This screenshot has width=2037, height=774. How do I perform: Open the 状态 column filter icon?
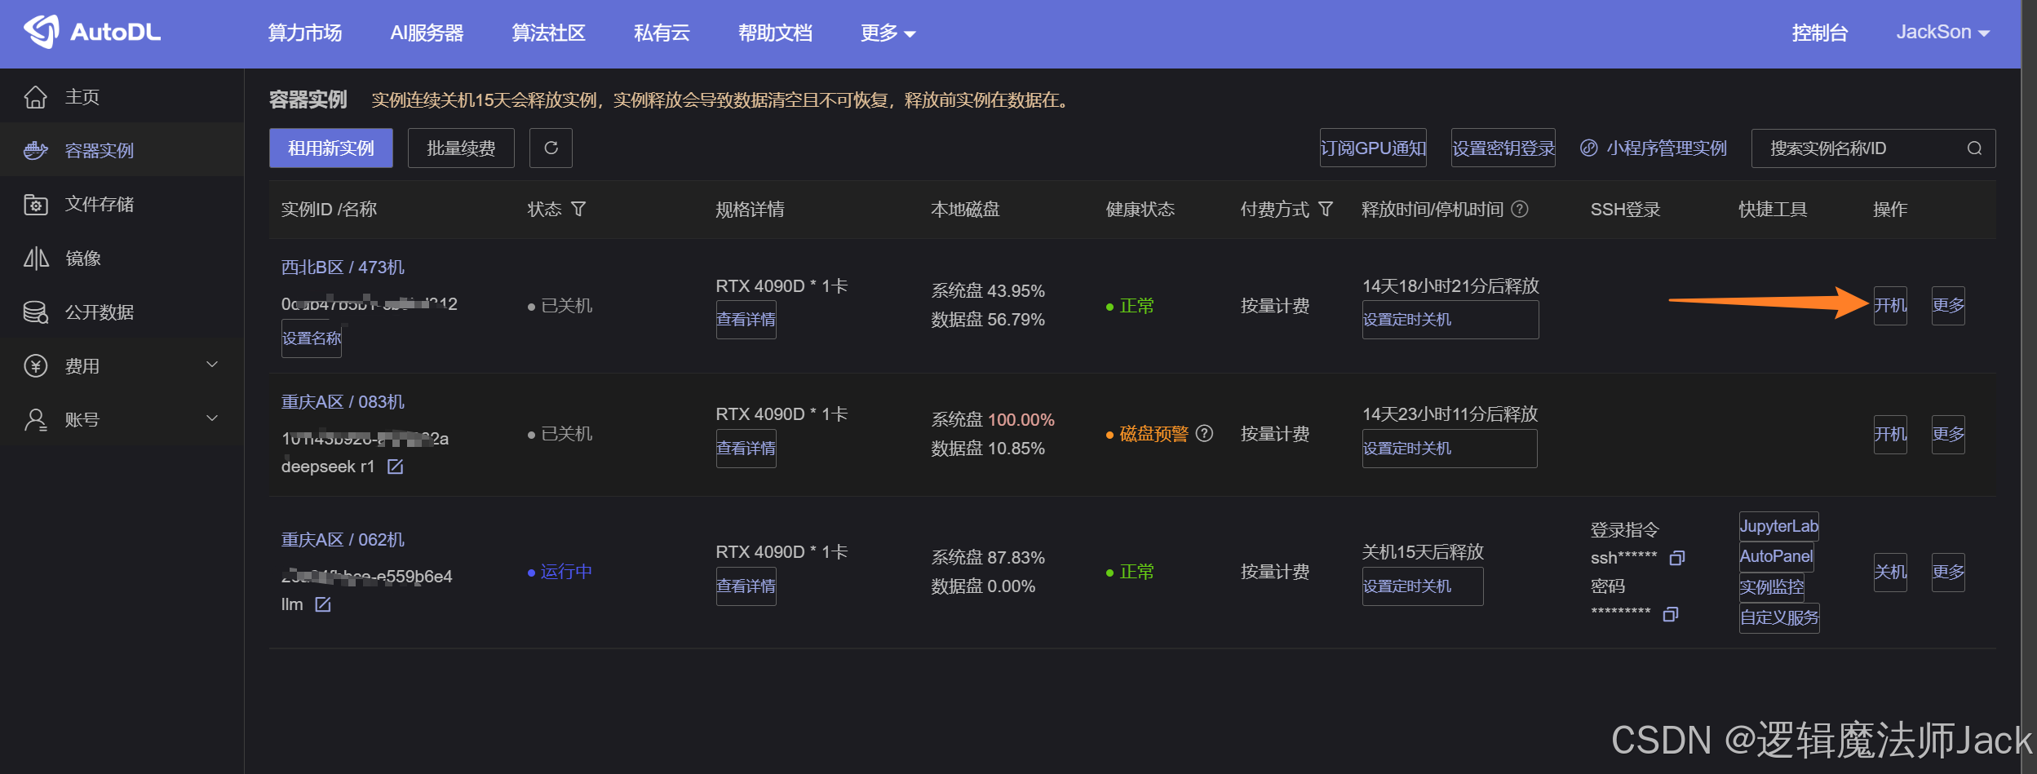pyautogui.click(x=578, y=210)
